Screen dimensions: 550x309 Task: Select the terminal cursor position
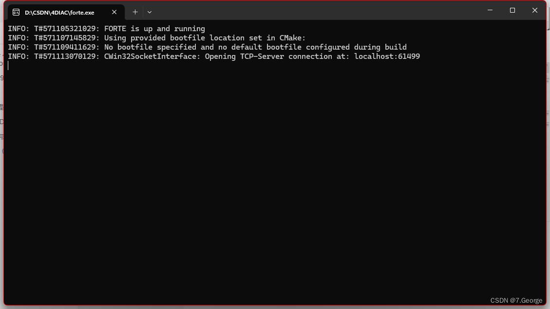pos(9,65)
